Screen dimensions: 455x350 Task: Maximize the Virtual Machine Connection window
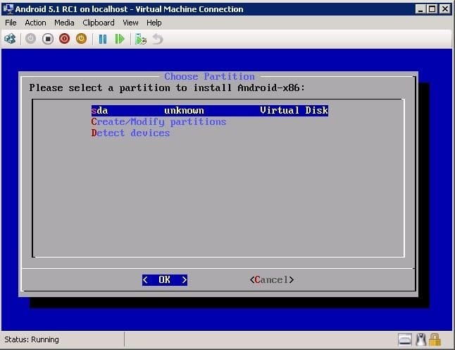(x=432, y=9)
